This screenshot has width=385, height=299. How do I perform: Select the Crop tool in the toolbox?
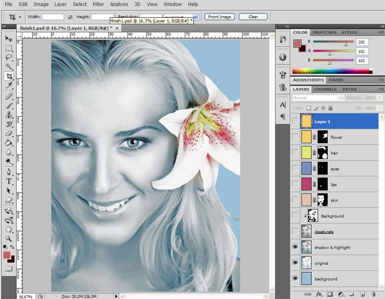click(8, 76)
